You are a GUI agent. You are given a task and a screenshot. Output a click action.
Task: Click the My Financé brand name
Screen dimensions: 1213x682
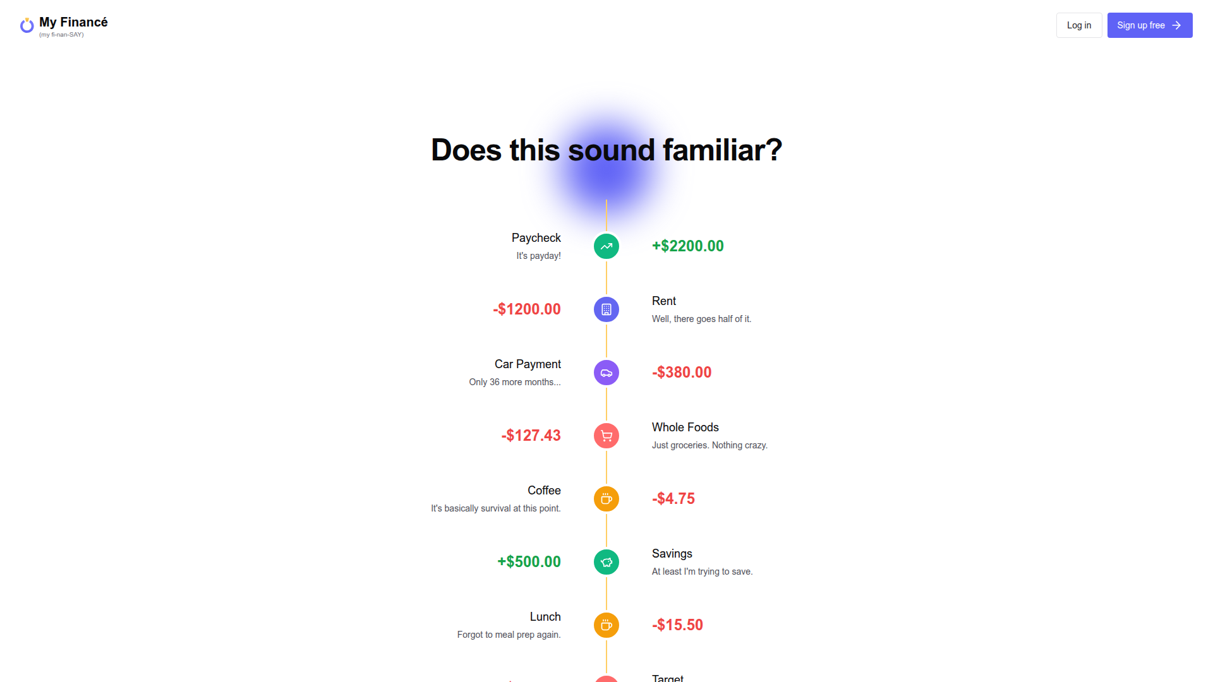point(73,22)
